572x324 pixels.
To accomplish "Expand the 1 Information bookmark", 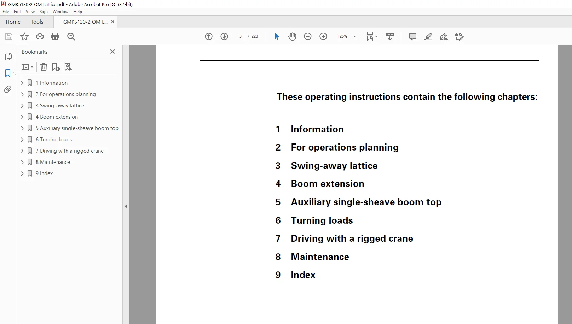I will (22, 83).
